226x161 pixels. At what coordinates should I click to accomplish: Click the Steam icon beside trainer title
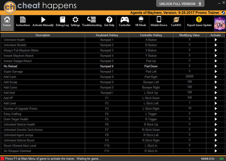(x=223, y=13)
